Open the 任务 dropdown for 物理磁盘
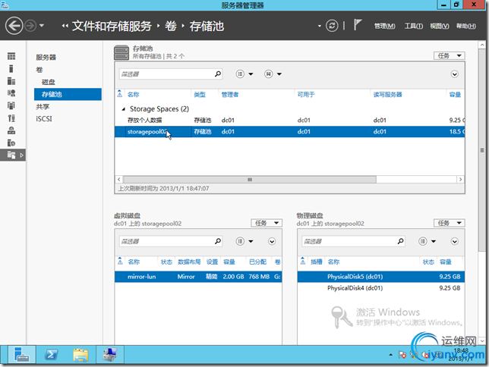 click(x=449, y=223)
